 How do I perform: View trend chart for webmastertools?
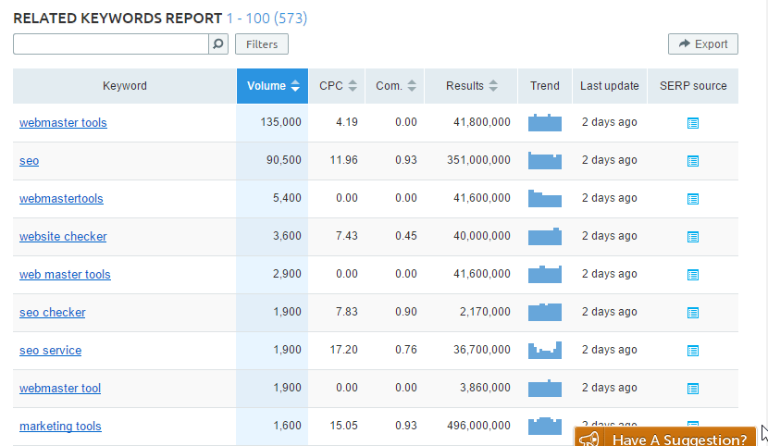[545, 198]
